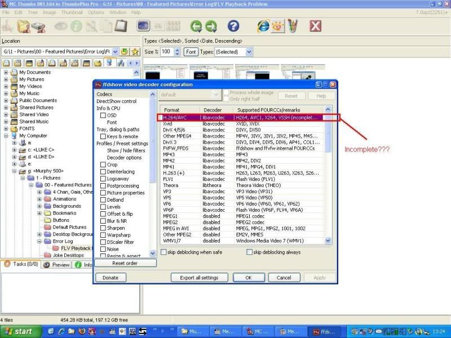Expand the Animations folder node
This screenshot has width=451, height=338.
tap(39, 199)
